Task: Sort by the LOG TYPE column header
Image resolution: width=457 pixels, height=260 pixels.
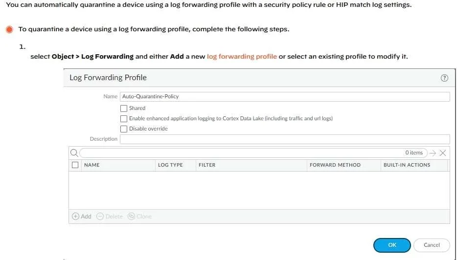Action: [170, 165]
